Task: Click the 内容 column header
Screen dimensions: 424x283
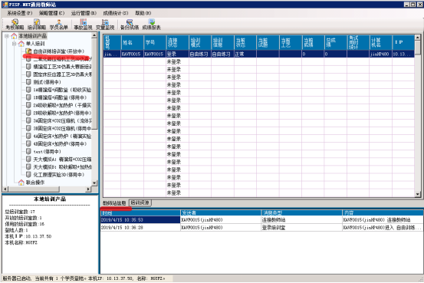Action: click(383, 213)
